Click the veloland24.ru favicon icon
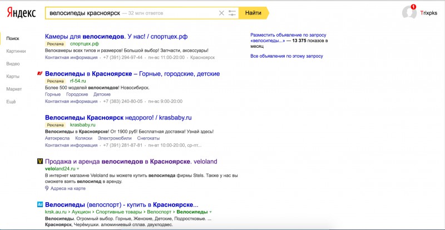The image size is (445, 230). coord(39,162)
